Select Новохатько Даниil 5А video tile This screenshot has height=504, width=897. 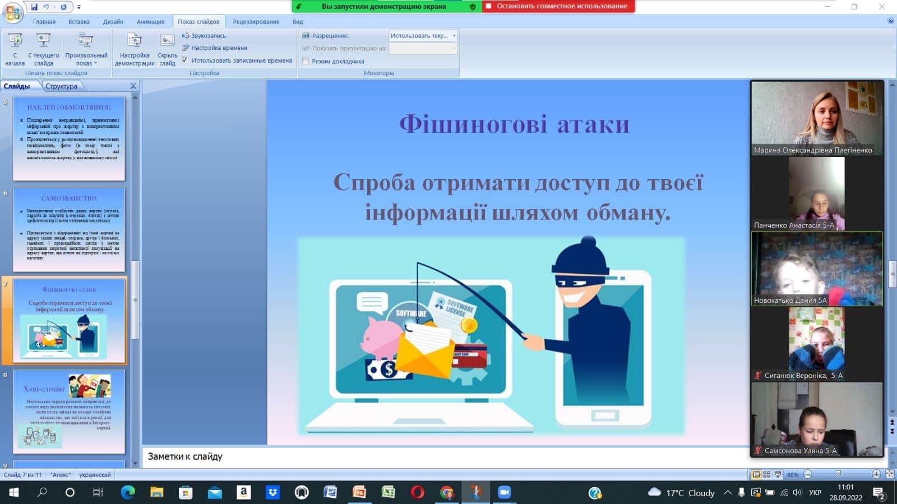817,269
